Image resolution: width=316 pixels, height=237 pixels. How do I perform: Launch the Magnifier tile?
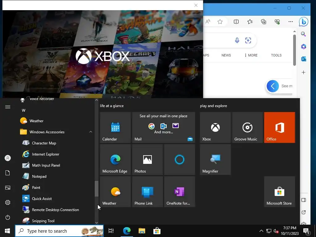coord(215,160)
